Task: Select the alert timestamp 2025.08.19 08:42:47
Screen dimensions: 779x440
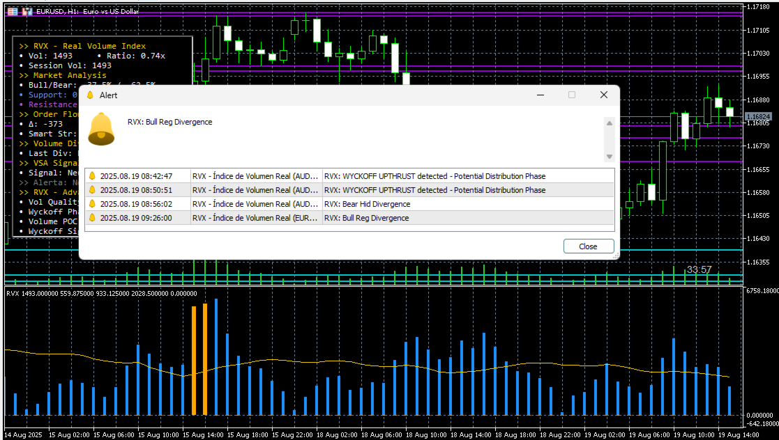Action: pyautogui.click(x=136, y=176)
